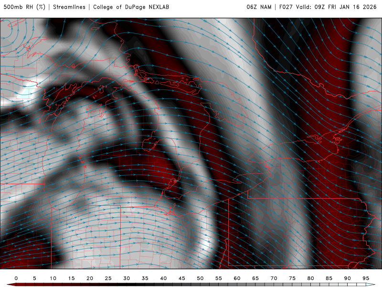Click the colorbar label "15"
The image size is (382, 287).
click(71, 278)
